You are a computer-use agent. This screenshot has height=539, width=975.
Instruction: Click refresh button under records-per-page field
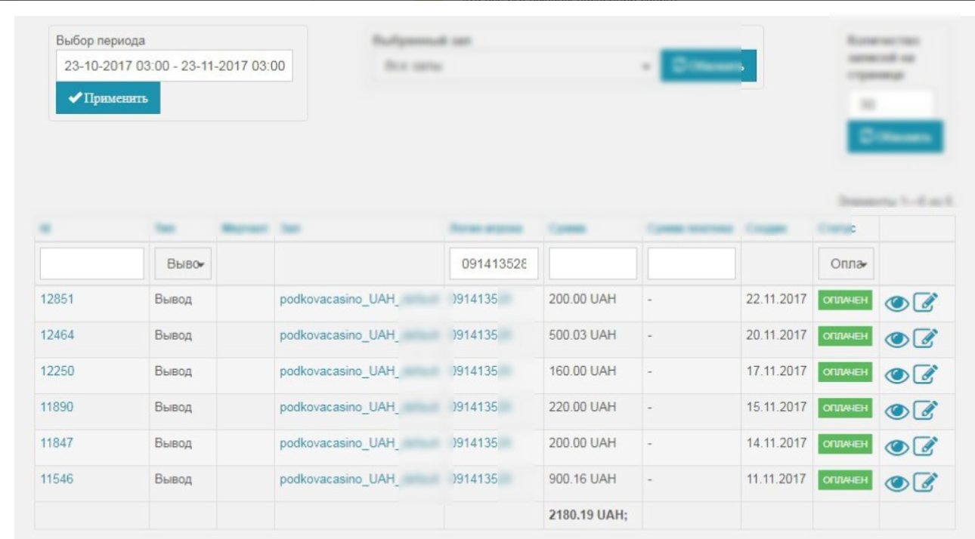click(895, 137)
